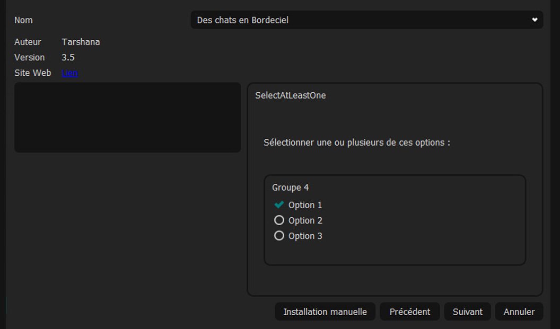The image size is (560, 329).
Task: Click the "Sélectionner une ou plusieurs" instruction text
Action: pos(357,143)
